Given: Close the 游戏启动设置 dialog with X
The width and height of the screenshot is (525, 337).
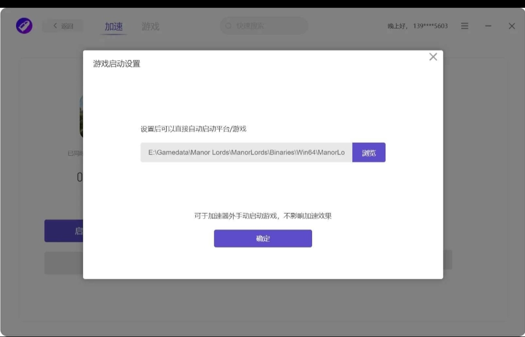Looking at the screenshot, I should (x=433, y=57).
